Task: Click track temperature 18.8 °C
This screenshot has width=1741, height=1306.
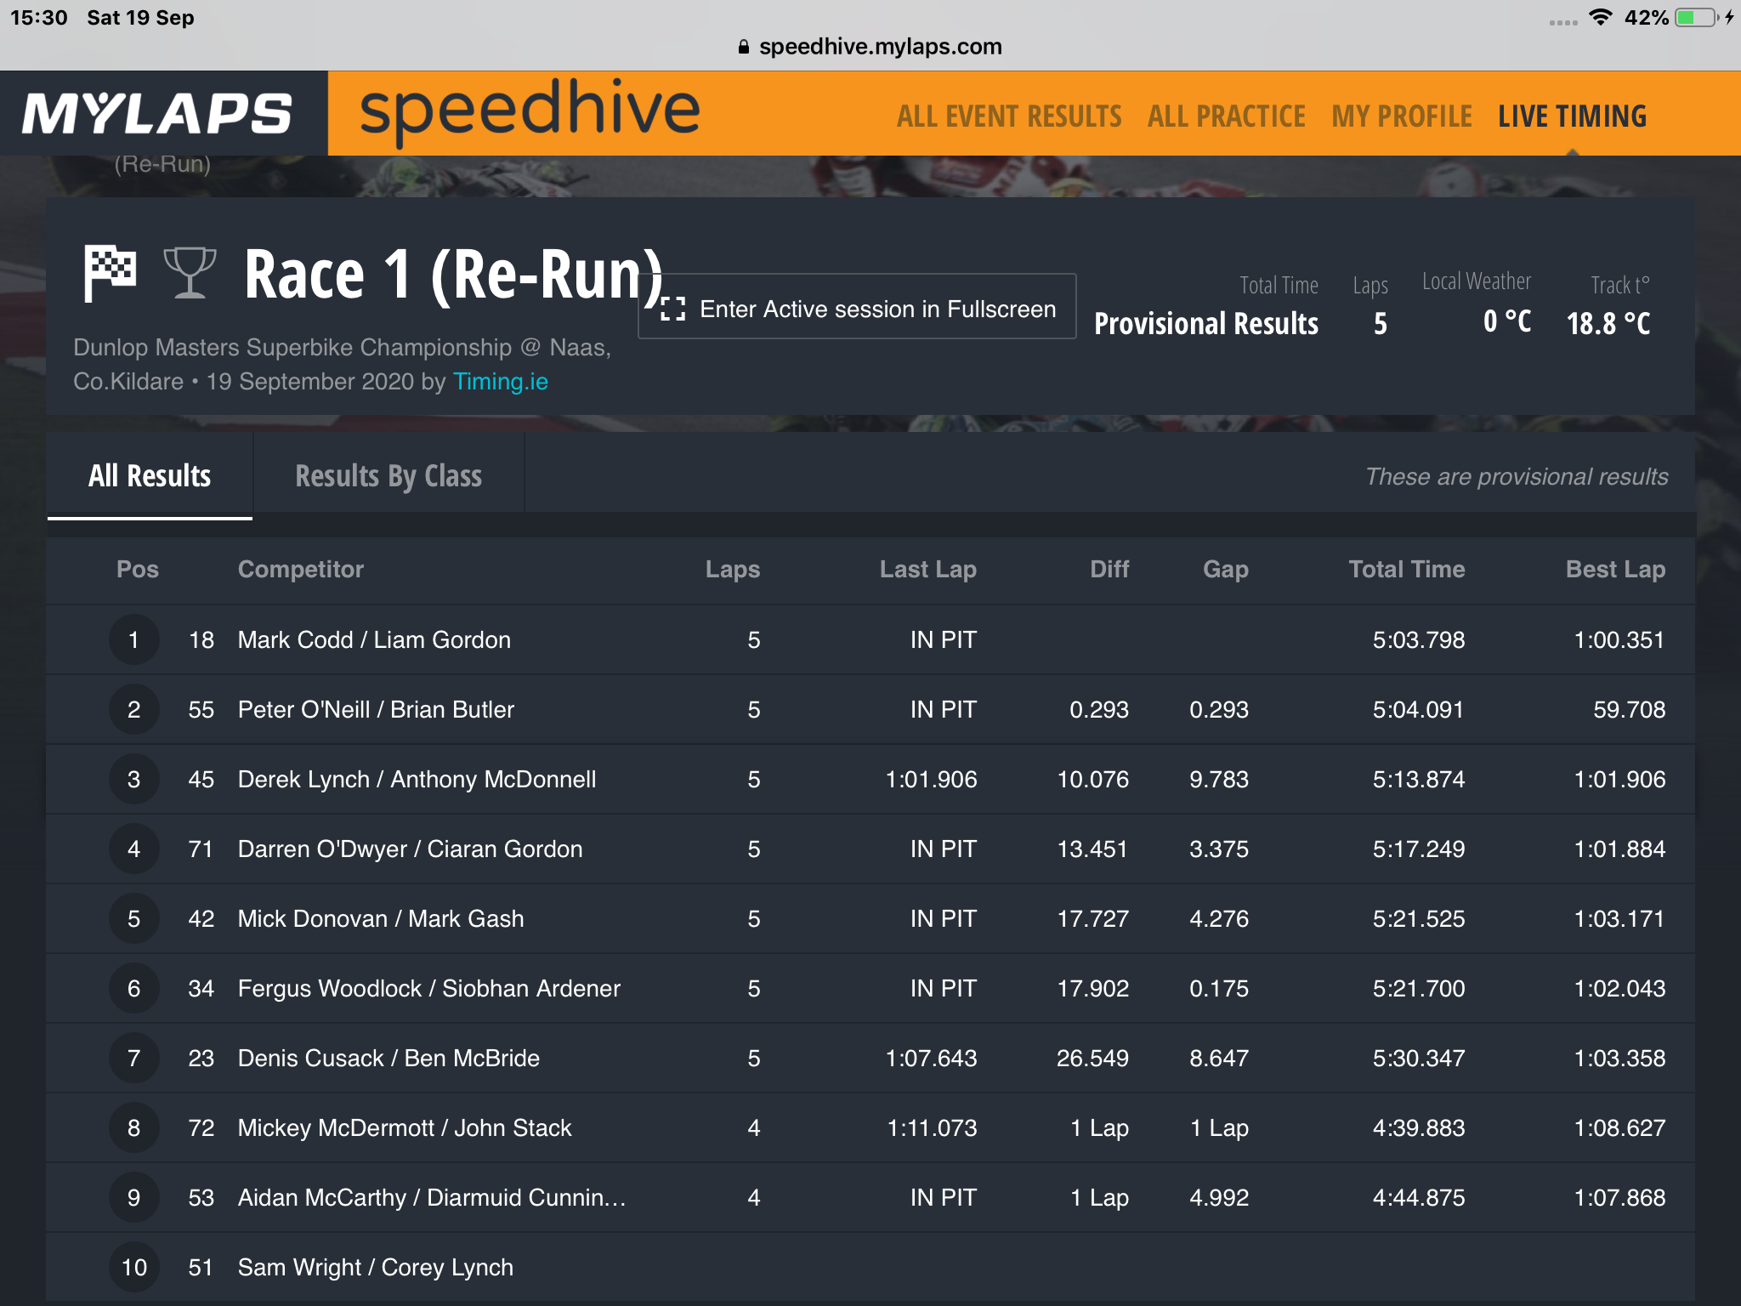Action: [x=1608, y=323]
